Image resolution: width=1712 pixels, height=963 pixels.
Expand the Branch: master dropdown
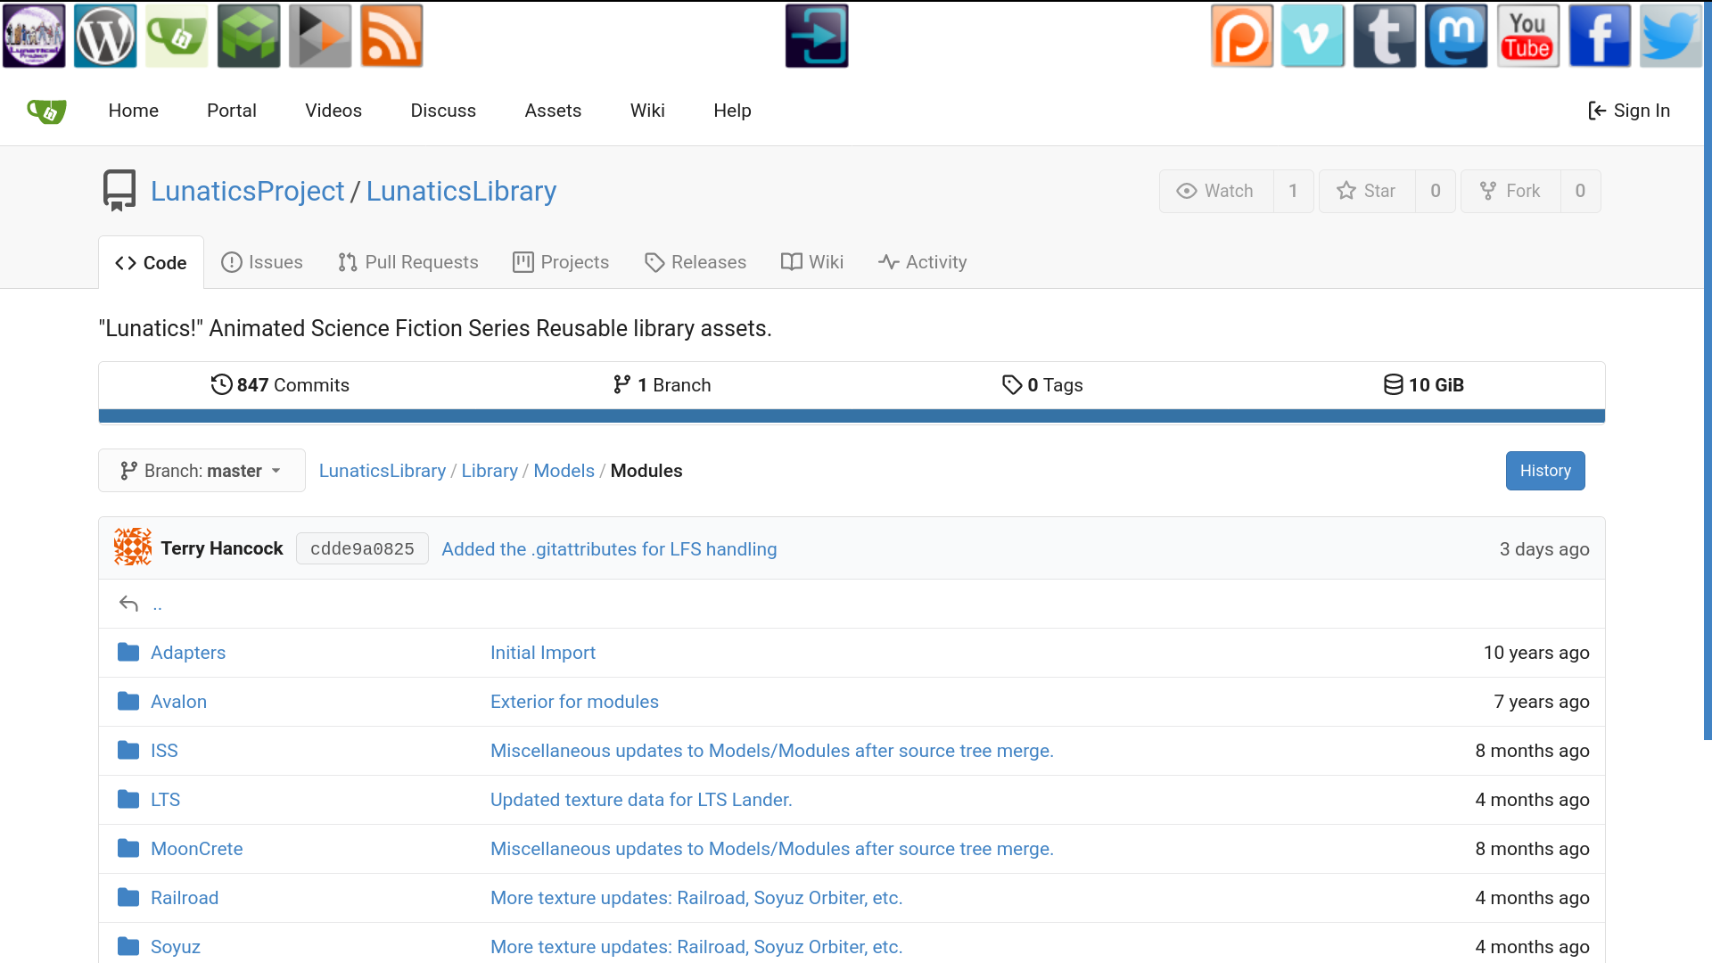pyautogui.click(x=202, y=471)
